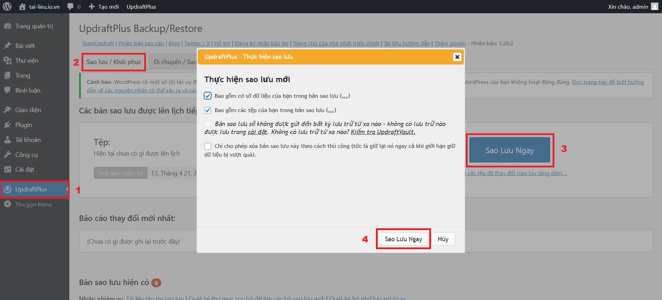The height and width of the screenshot is (300, 662).
Task: Click the Công cụ wrench icon
Action: pos(7,155)
